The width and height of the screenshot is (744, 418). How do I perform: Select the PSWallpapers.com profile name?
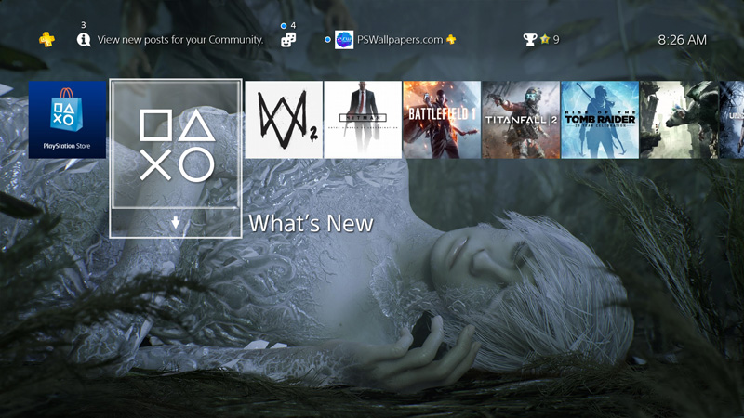pos(400,40)
